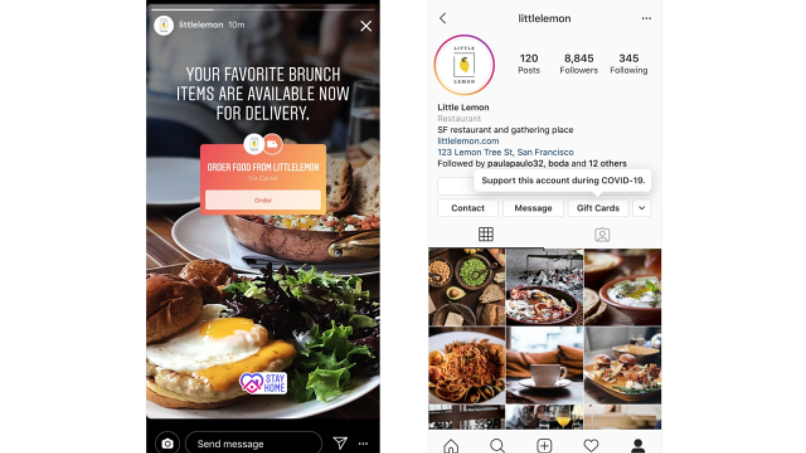Open the Home feed icon

click(x=451, y=445)
